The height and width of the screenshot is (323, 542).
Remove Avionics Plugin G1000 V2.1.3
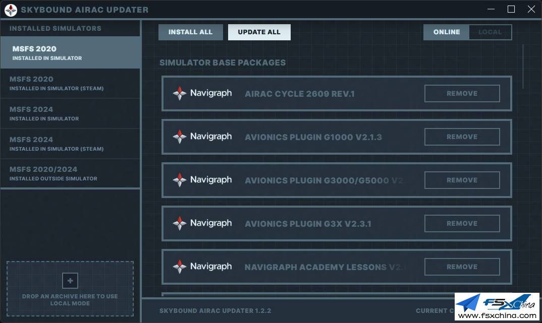point(462,137)
